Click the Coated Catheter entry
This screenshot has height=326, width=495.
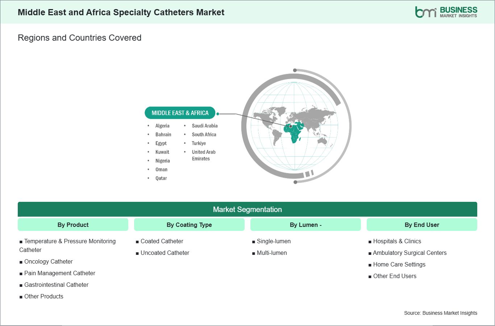pyautogui.click(x=162, y=241)
